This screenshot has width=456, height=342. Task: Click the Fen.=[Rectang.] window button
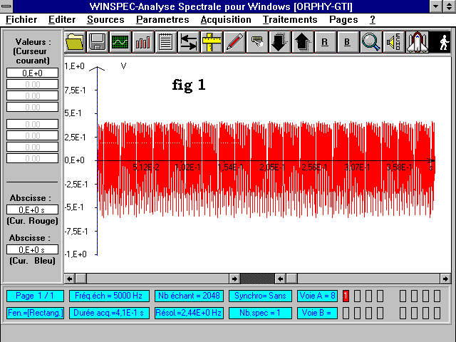pyautogui.click(x=35, y=313)
